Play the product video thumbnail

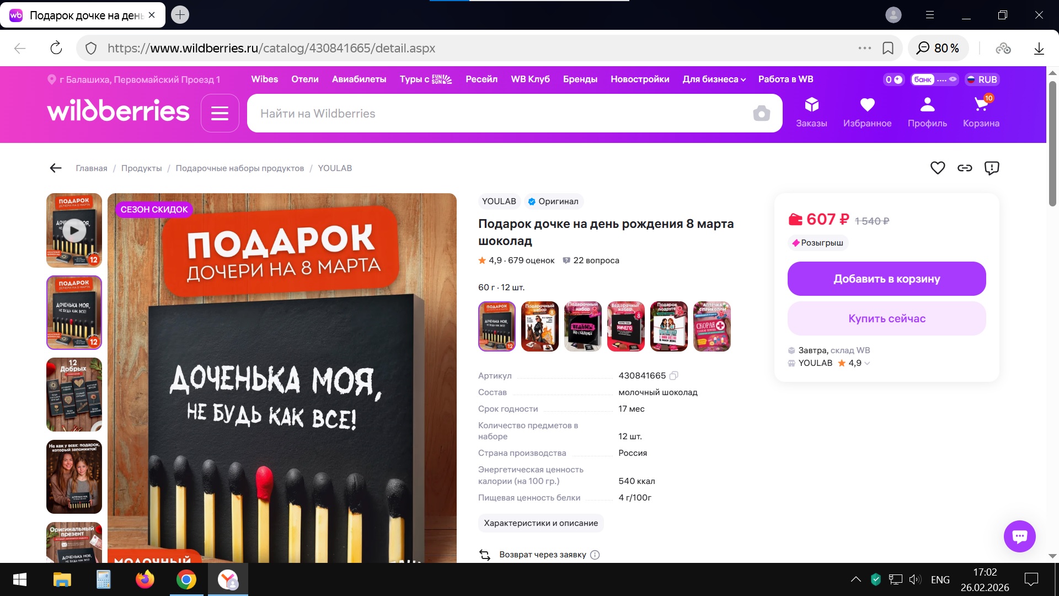(x=74, y=230)
